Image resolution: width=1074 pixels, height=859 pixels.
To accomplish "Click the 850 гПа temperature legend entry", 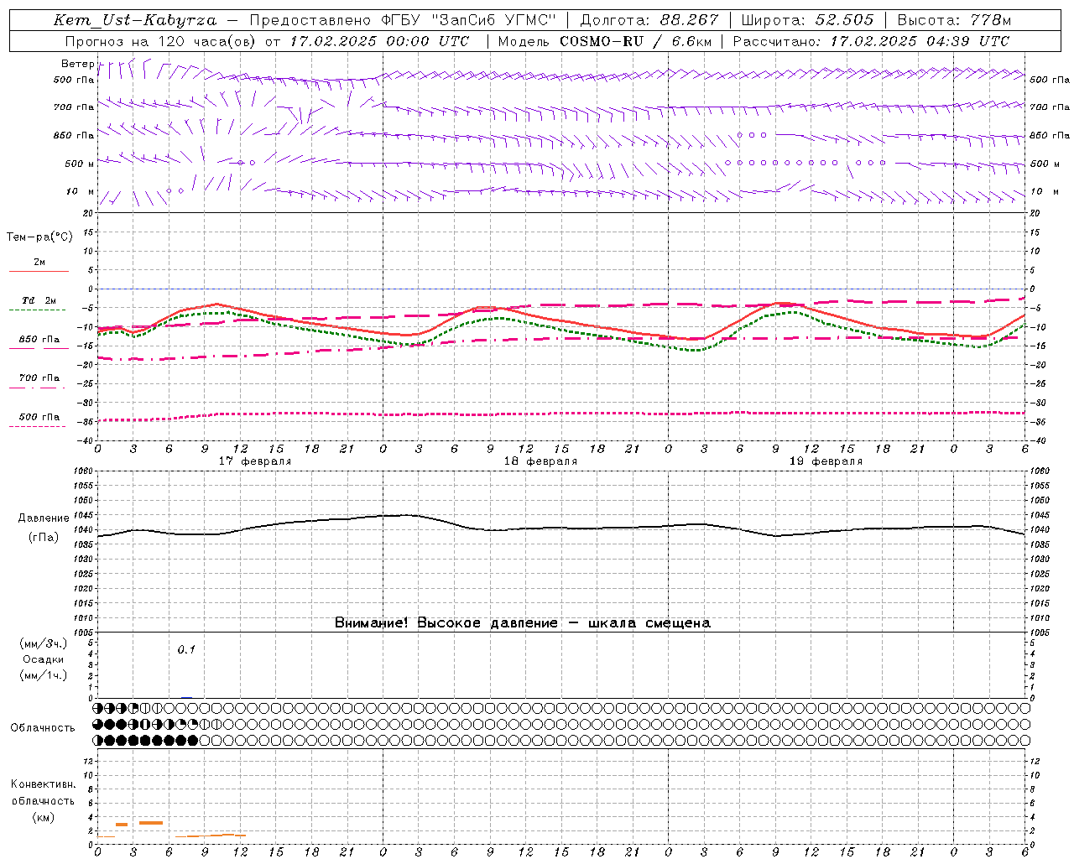I will [39, 340].
